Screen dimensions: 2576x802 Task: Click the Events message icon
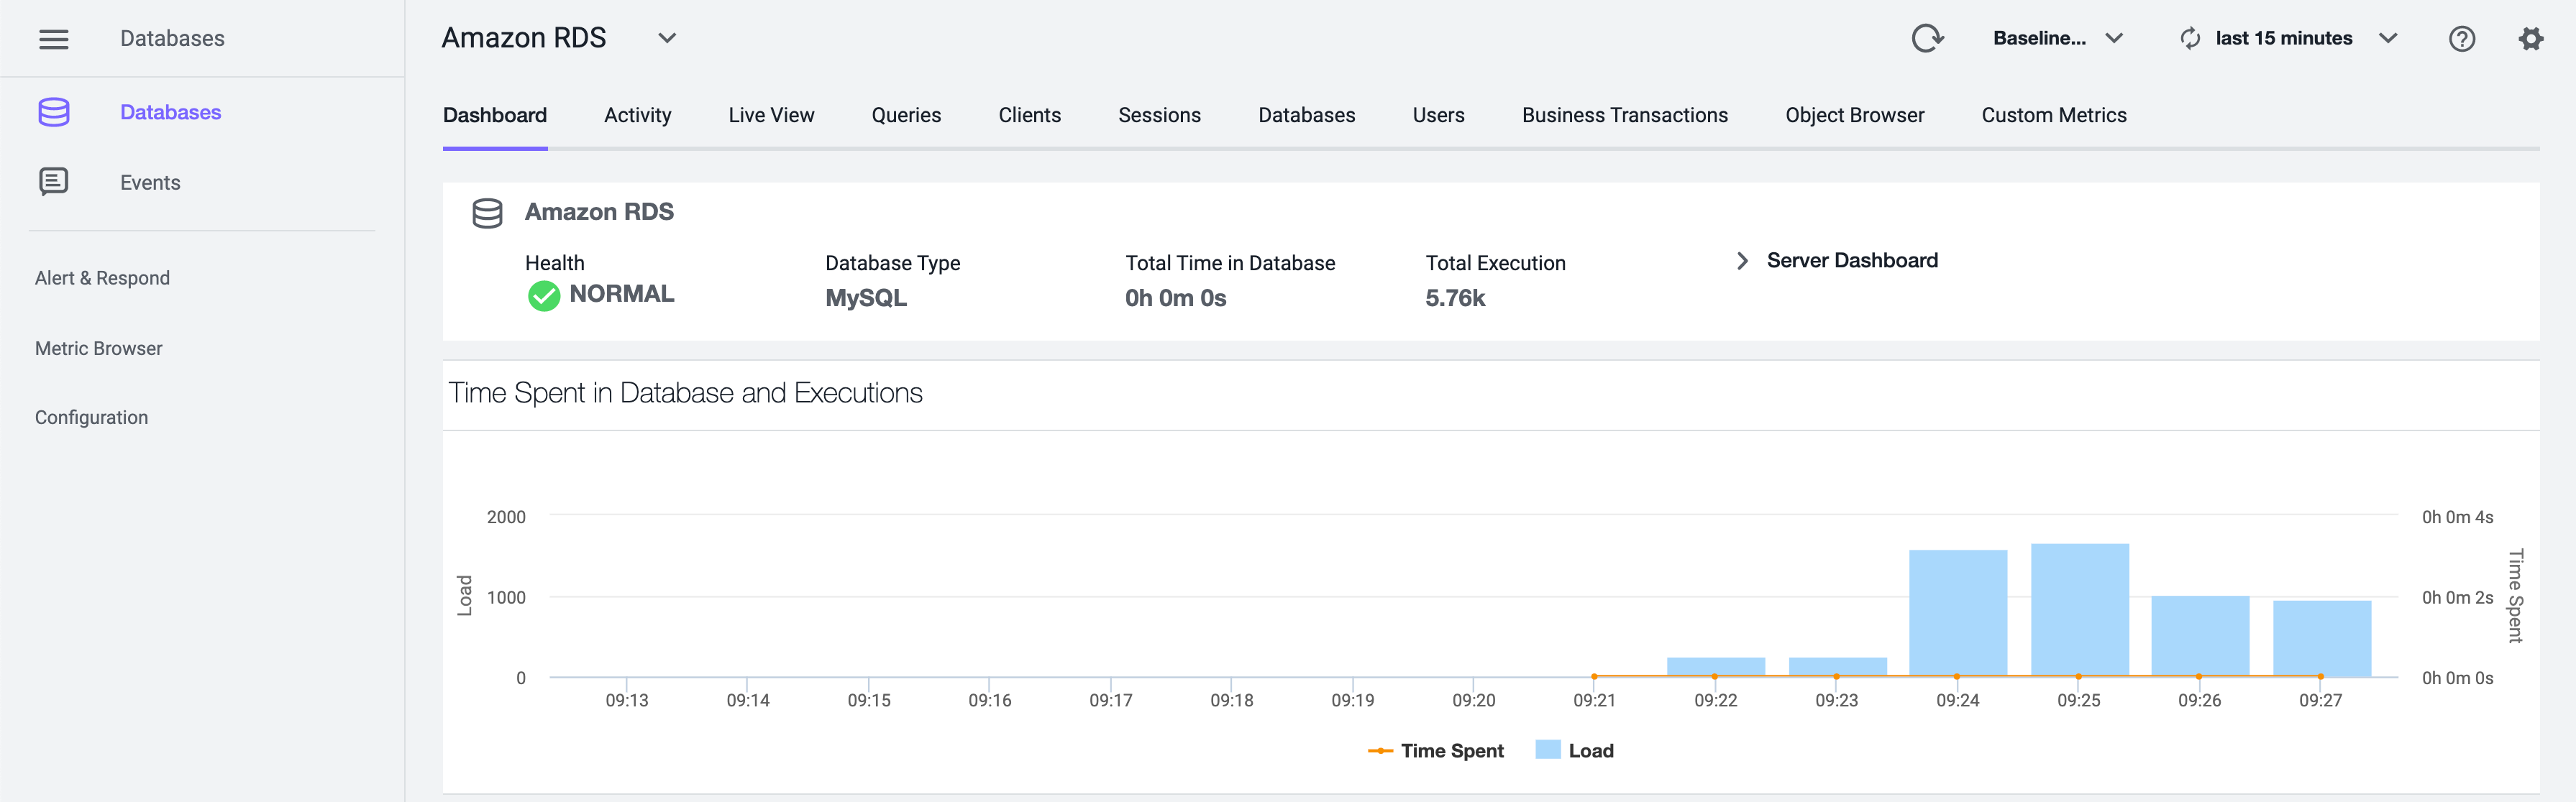tap(53, 182)
